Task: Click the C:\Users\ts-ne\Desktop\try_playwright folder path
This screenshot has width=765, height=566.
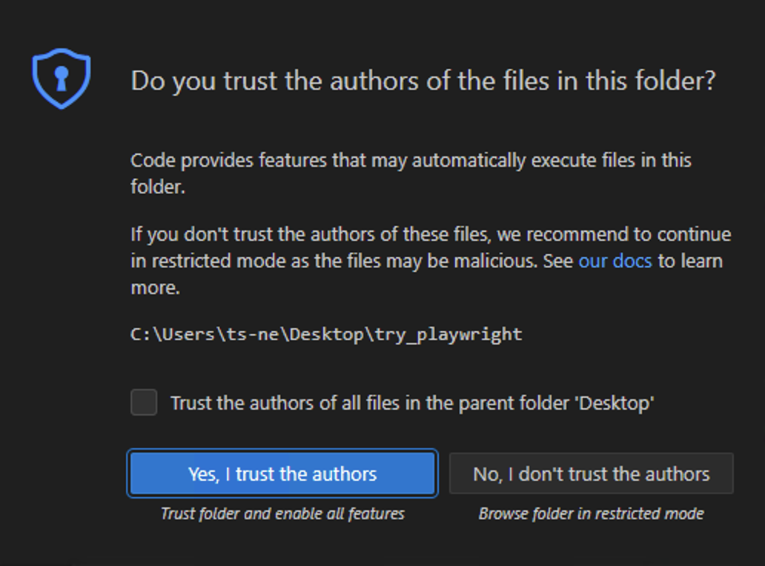Action: point(326,334)
